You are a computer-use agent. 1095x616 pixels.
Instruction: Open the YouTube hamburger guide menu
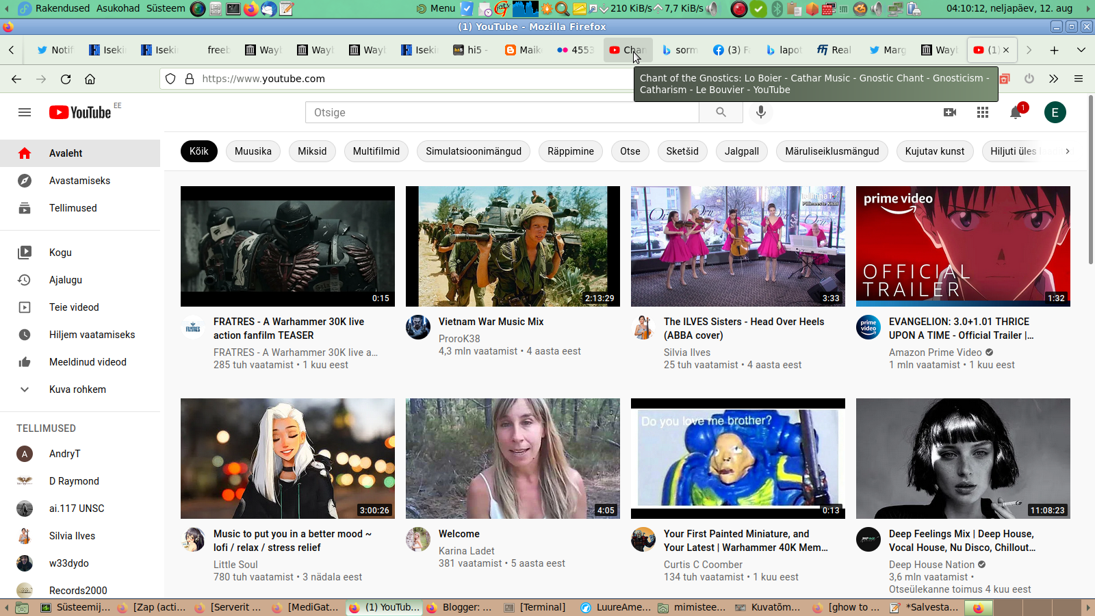[x=25, y=112]
